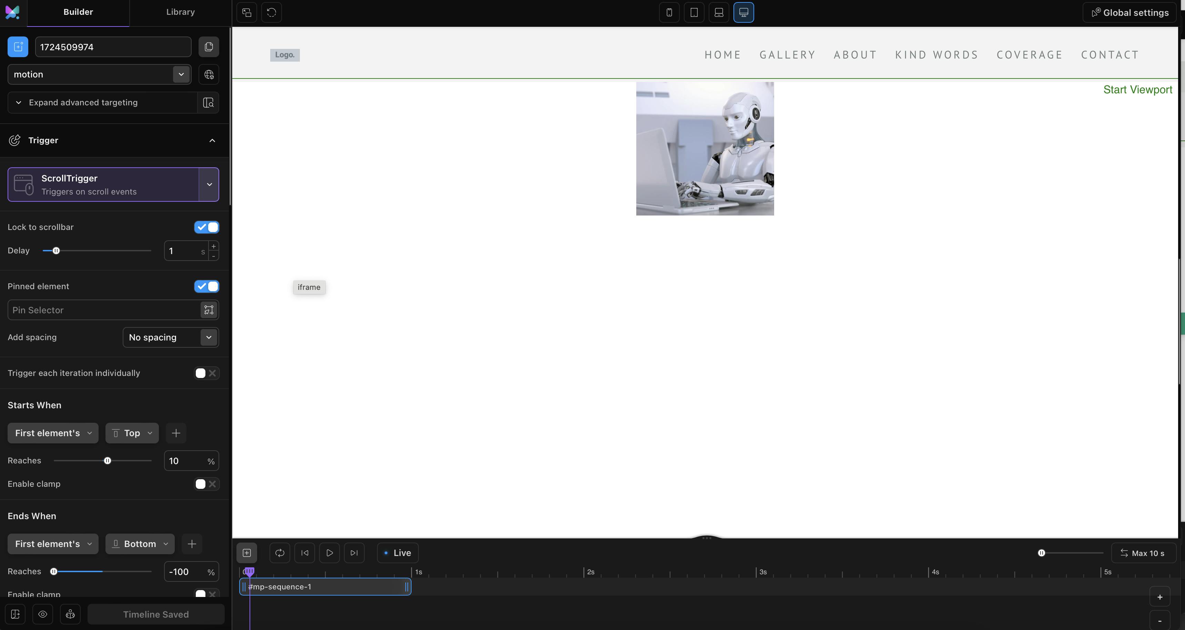Enable Trigger each iteration individually

click(x=206, y=373)
